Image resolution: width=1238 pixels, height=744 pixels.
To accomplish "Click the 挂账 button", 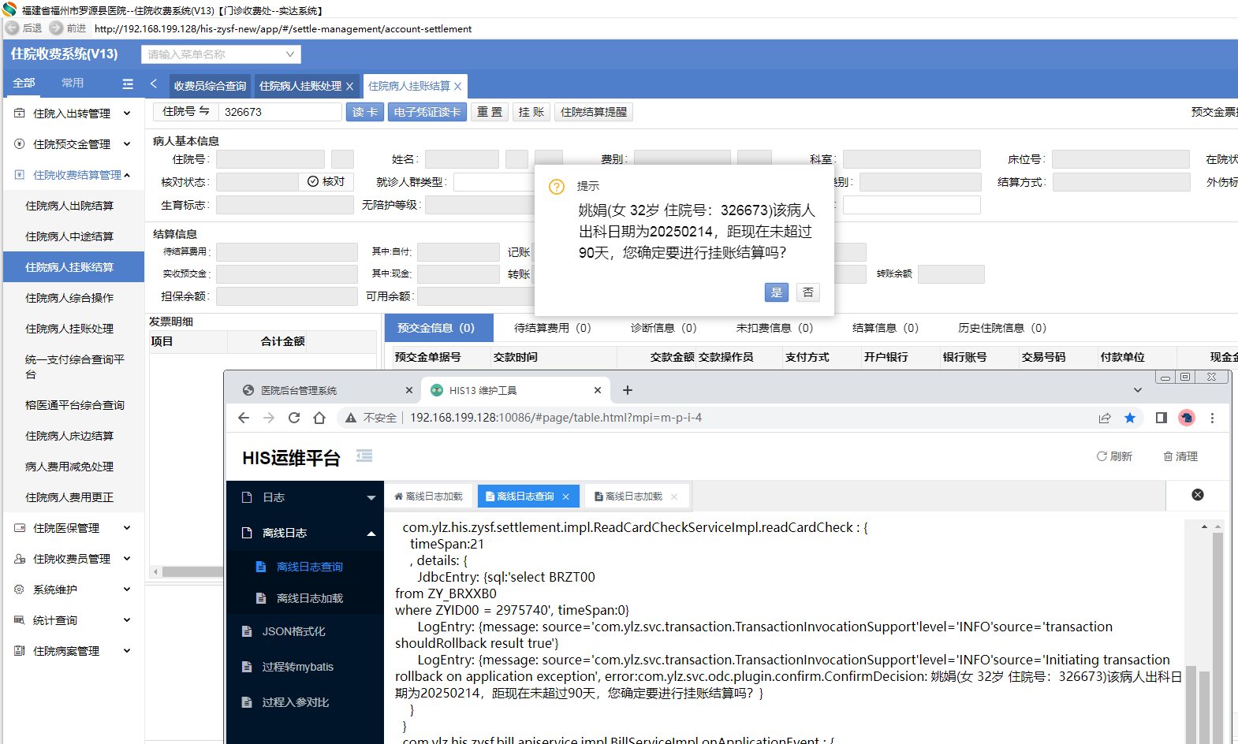I will [531, 112].
